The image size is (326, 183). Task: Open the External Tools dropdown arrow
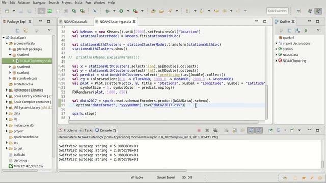click(142, 11)
